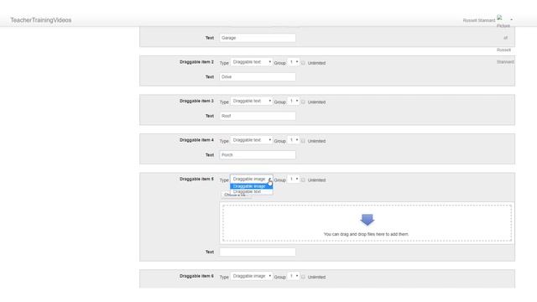The height and width of the screenshot is (302, 537).
Task: Select 'Draggable text' option in open list
Action: [252, 192]
